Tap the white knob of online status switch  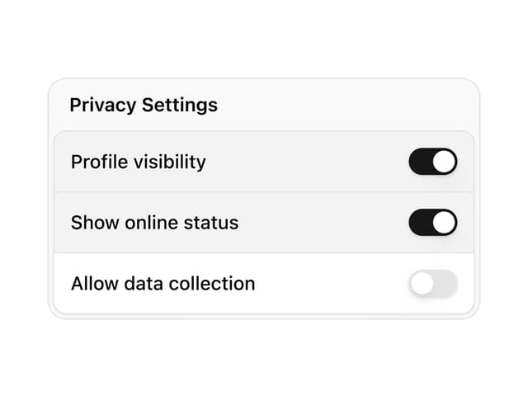tap(444, 223)
